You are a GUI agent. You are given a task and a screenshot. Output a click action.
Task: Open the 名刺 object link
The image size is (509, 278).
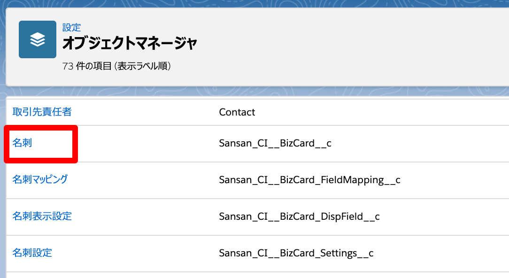coord(22,143)
